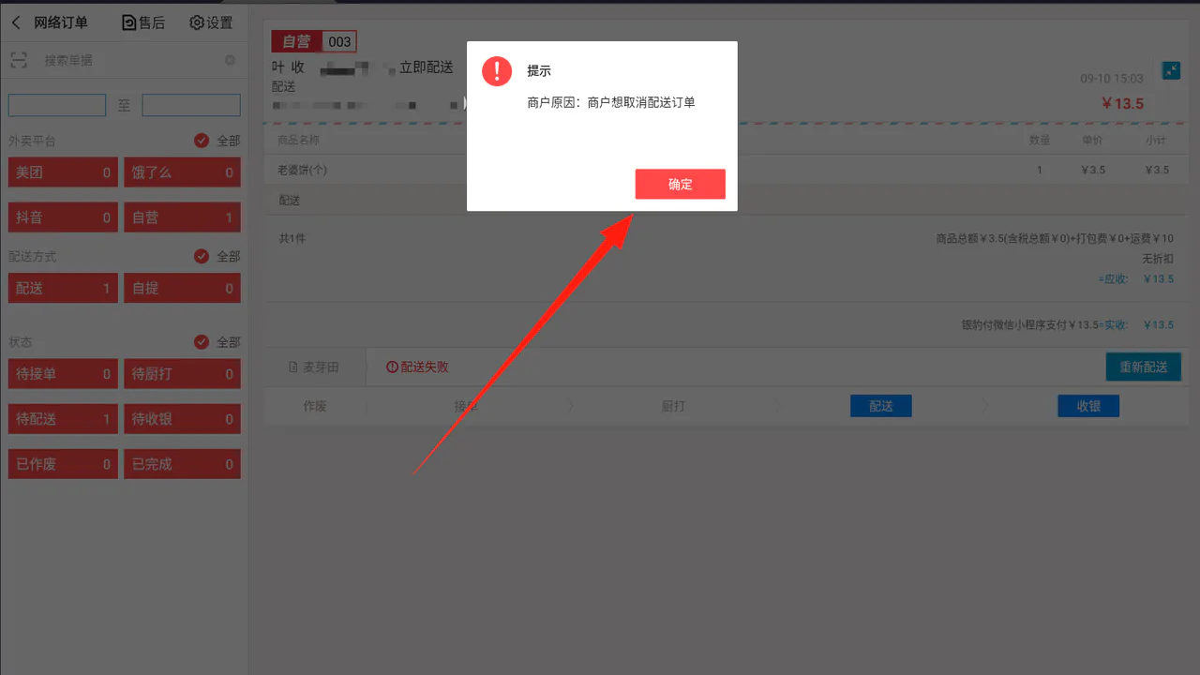The height and width of the screenshot is (675, 1200).
Task: Click the 厨打 step label
Action: click(x=673, y=406)
